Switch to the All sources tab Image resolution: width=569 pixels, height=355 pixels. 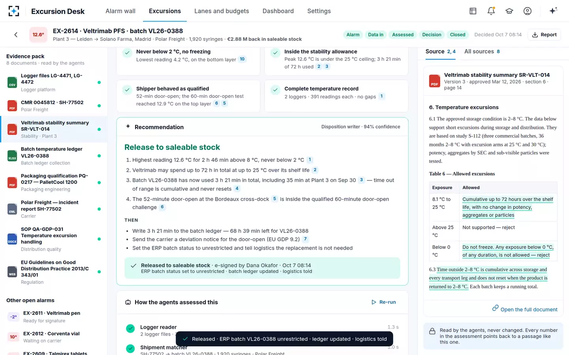coord(482,52)
